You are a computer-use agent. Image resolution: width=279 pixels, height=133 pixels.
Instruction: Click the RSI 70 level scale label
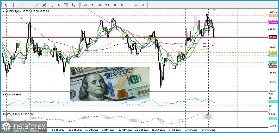[x=270, y=98]
